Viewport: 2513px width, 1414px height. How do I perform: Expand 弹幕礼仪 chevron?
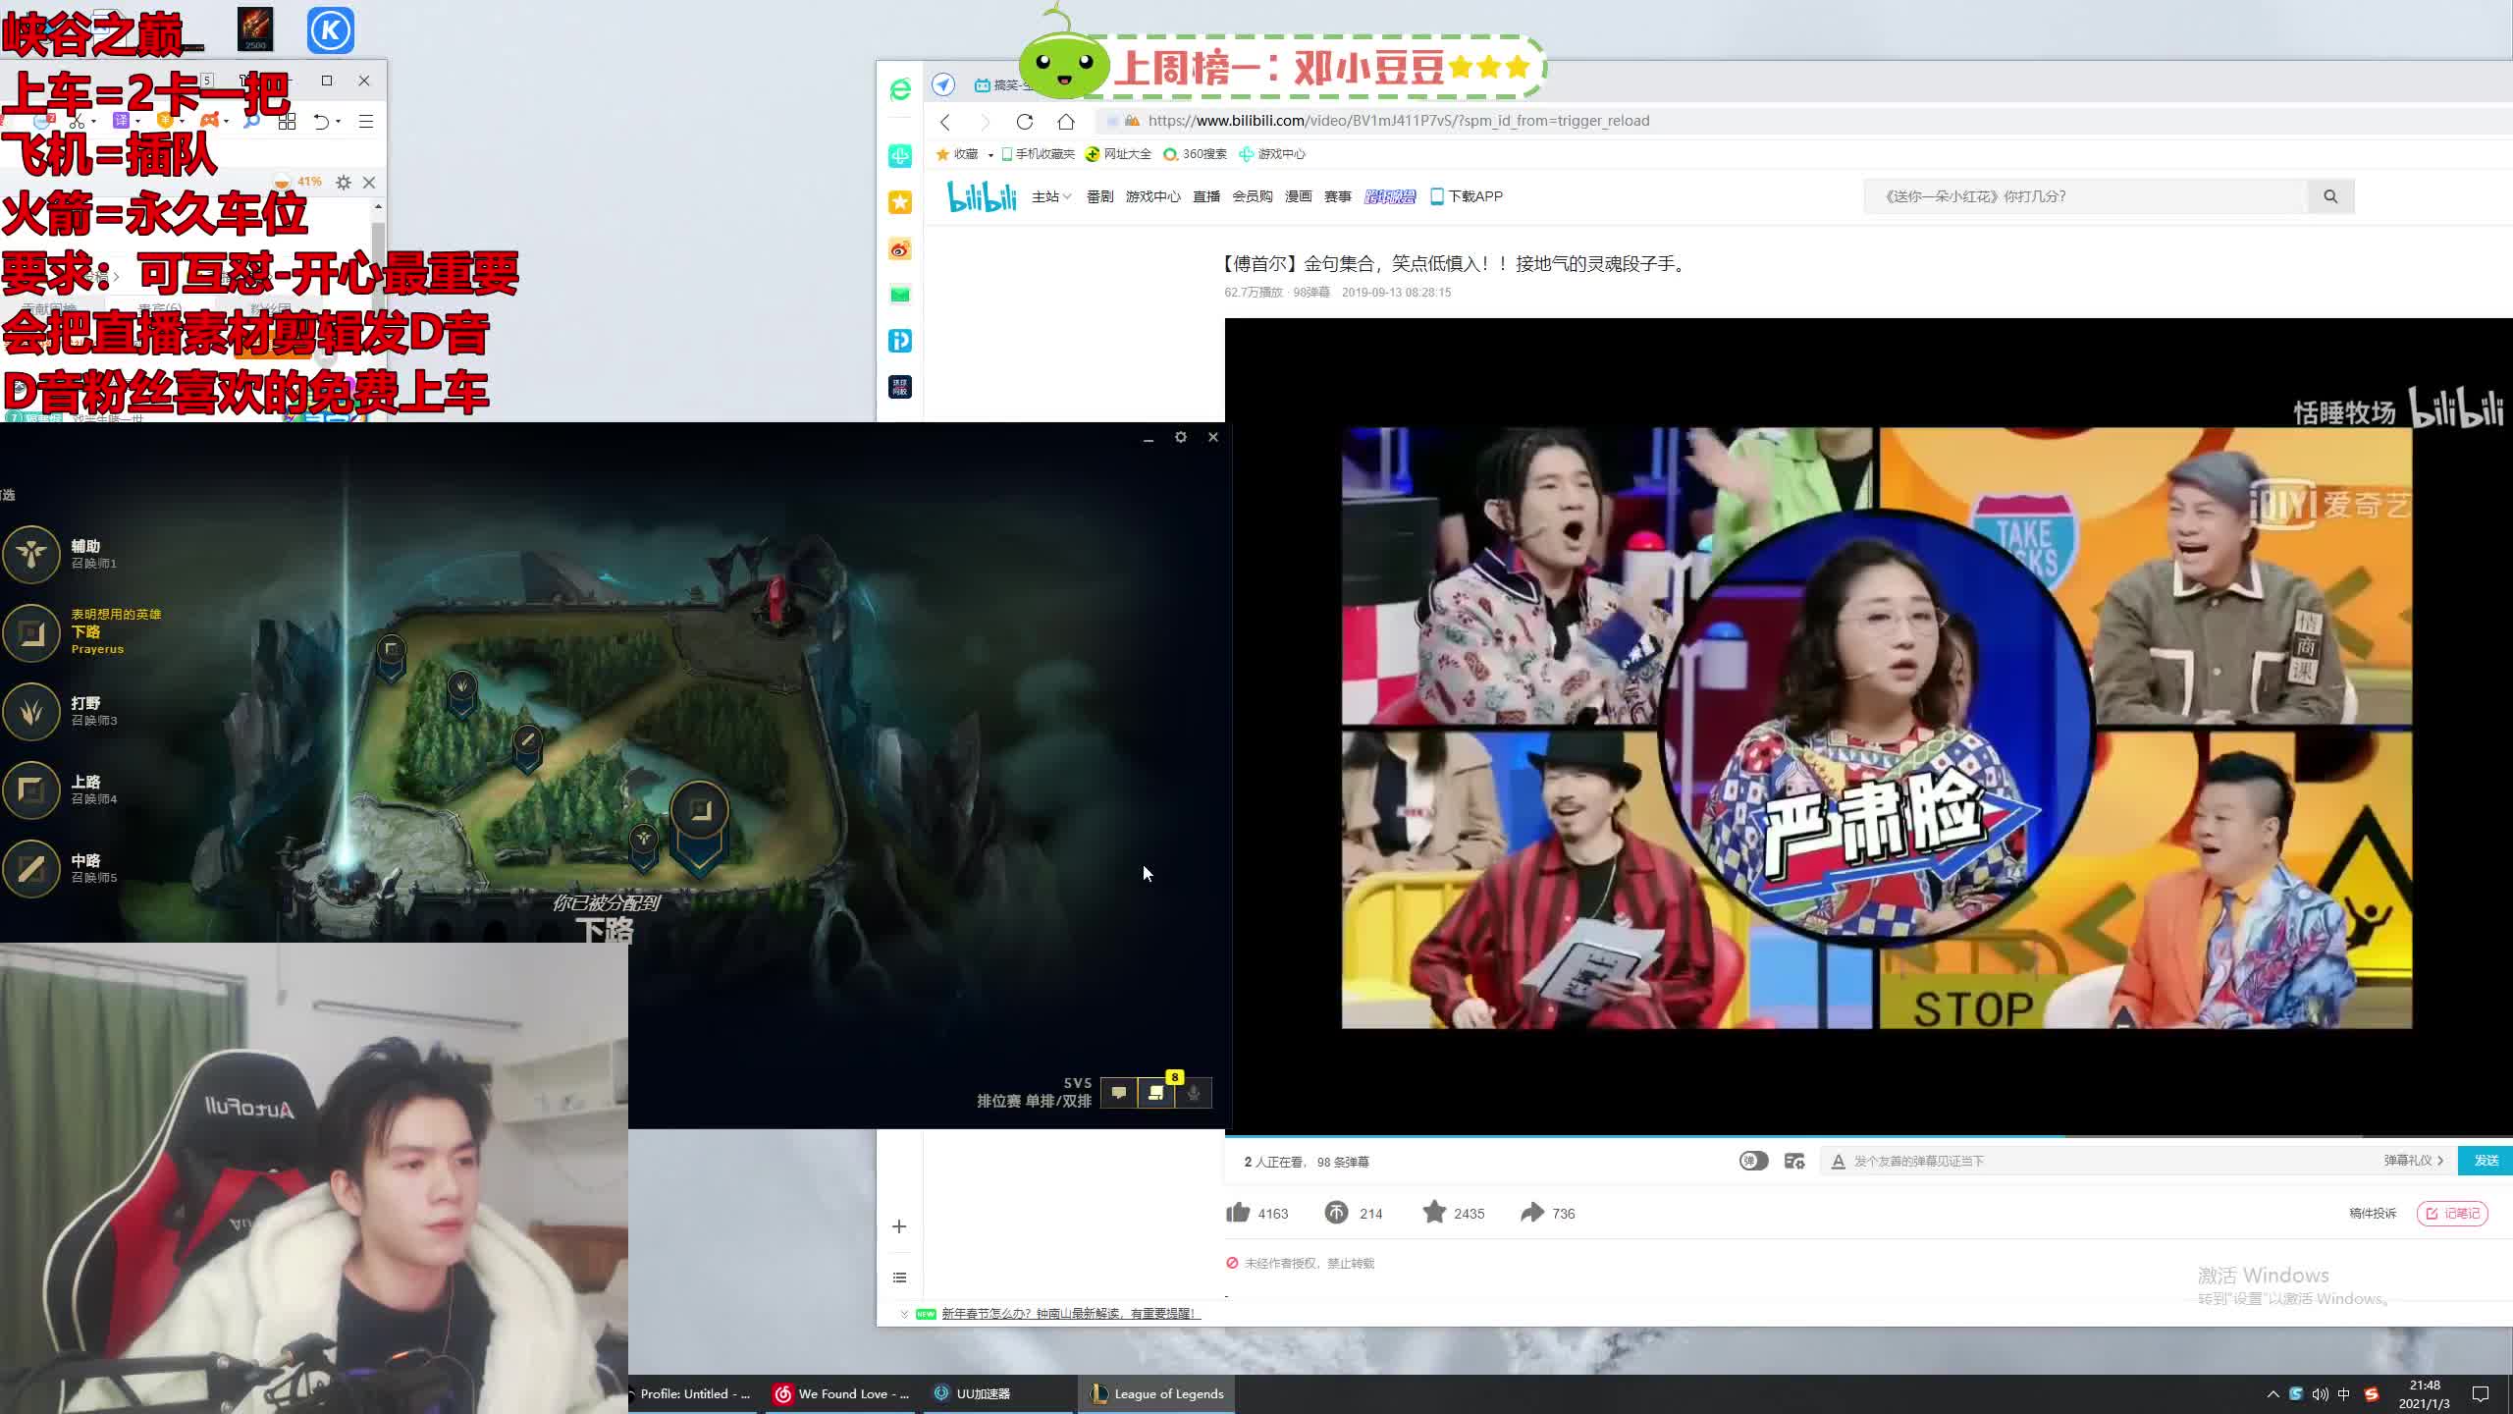(x=2440, y=1161)
